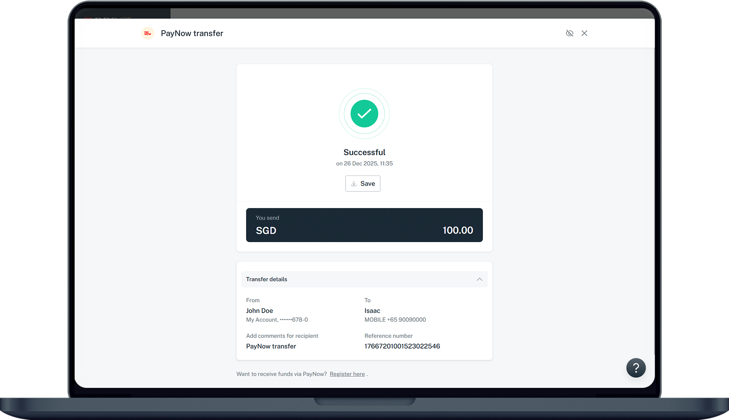Click the green success checkmark icon
This screenshot has width=729, height=420.
(x=364, y=114)
